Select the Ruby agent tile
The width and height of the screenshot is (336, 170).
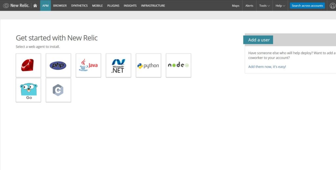(28, 66)
